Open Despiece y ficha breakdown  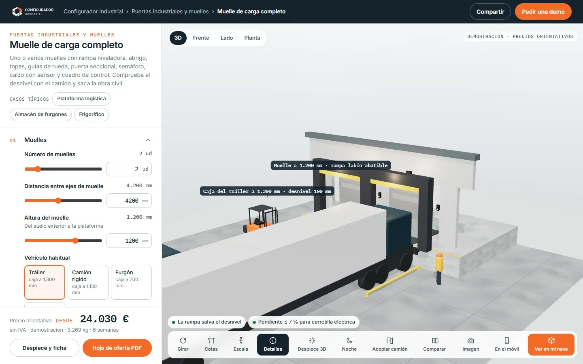point(45,348)
